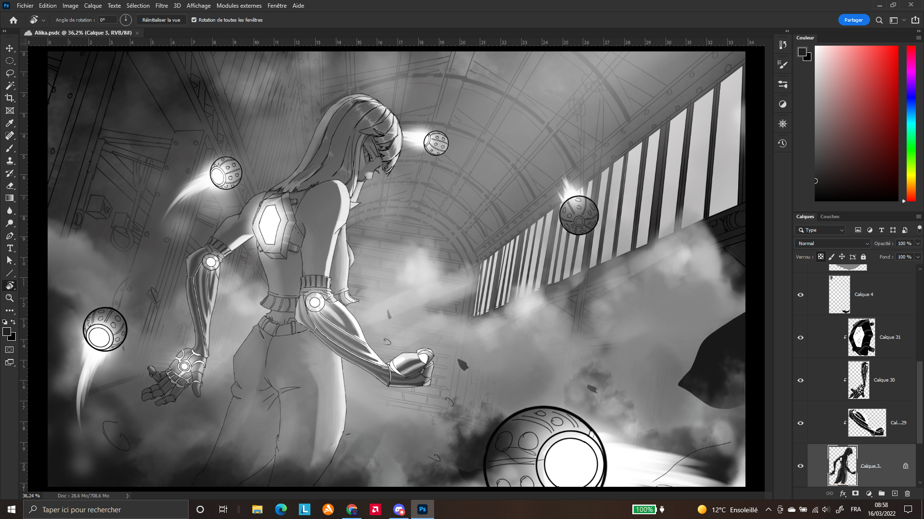Switch to the Couches tab
Screen dimensions: 924x519
click(x=829, y=217)
